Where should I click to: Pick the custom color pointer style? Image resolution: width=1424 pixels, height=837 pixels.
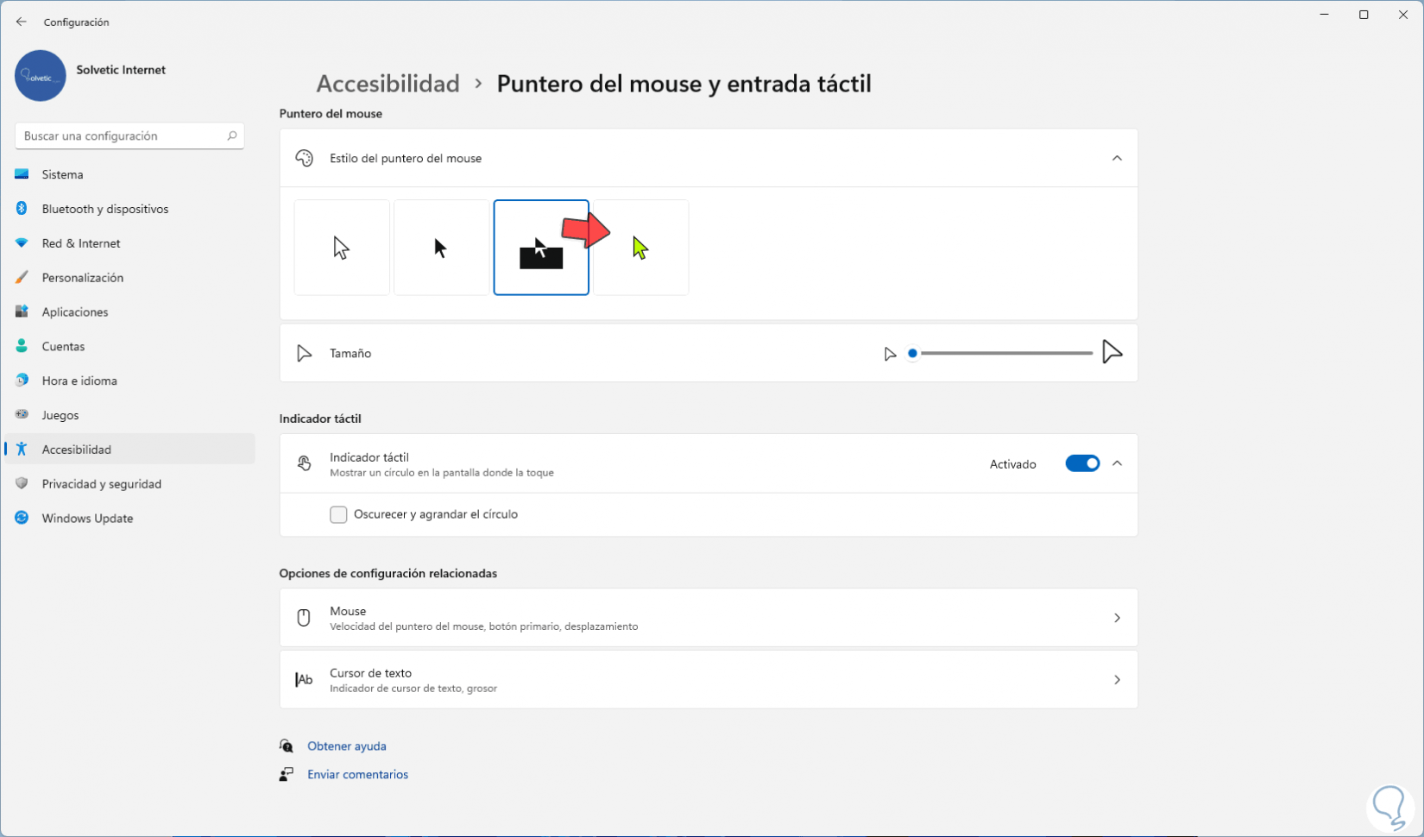point(640,248)
